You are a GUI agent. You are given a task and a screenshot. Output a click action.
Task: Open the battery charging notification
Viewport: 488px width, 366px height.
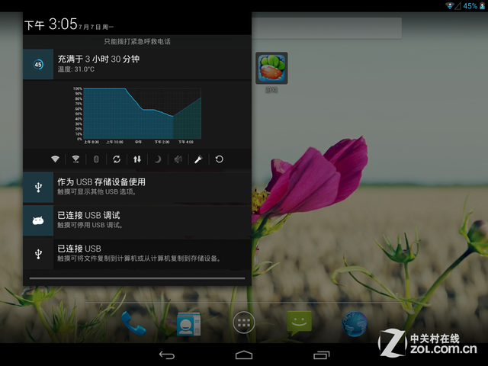point(137,64)
